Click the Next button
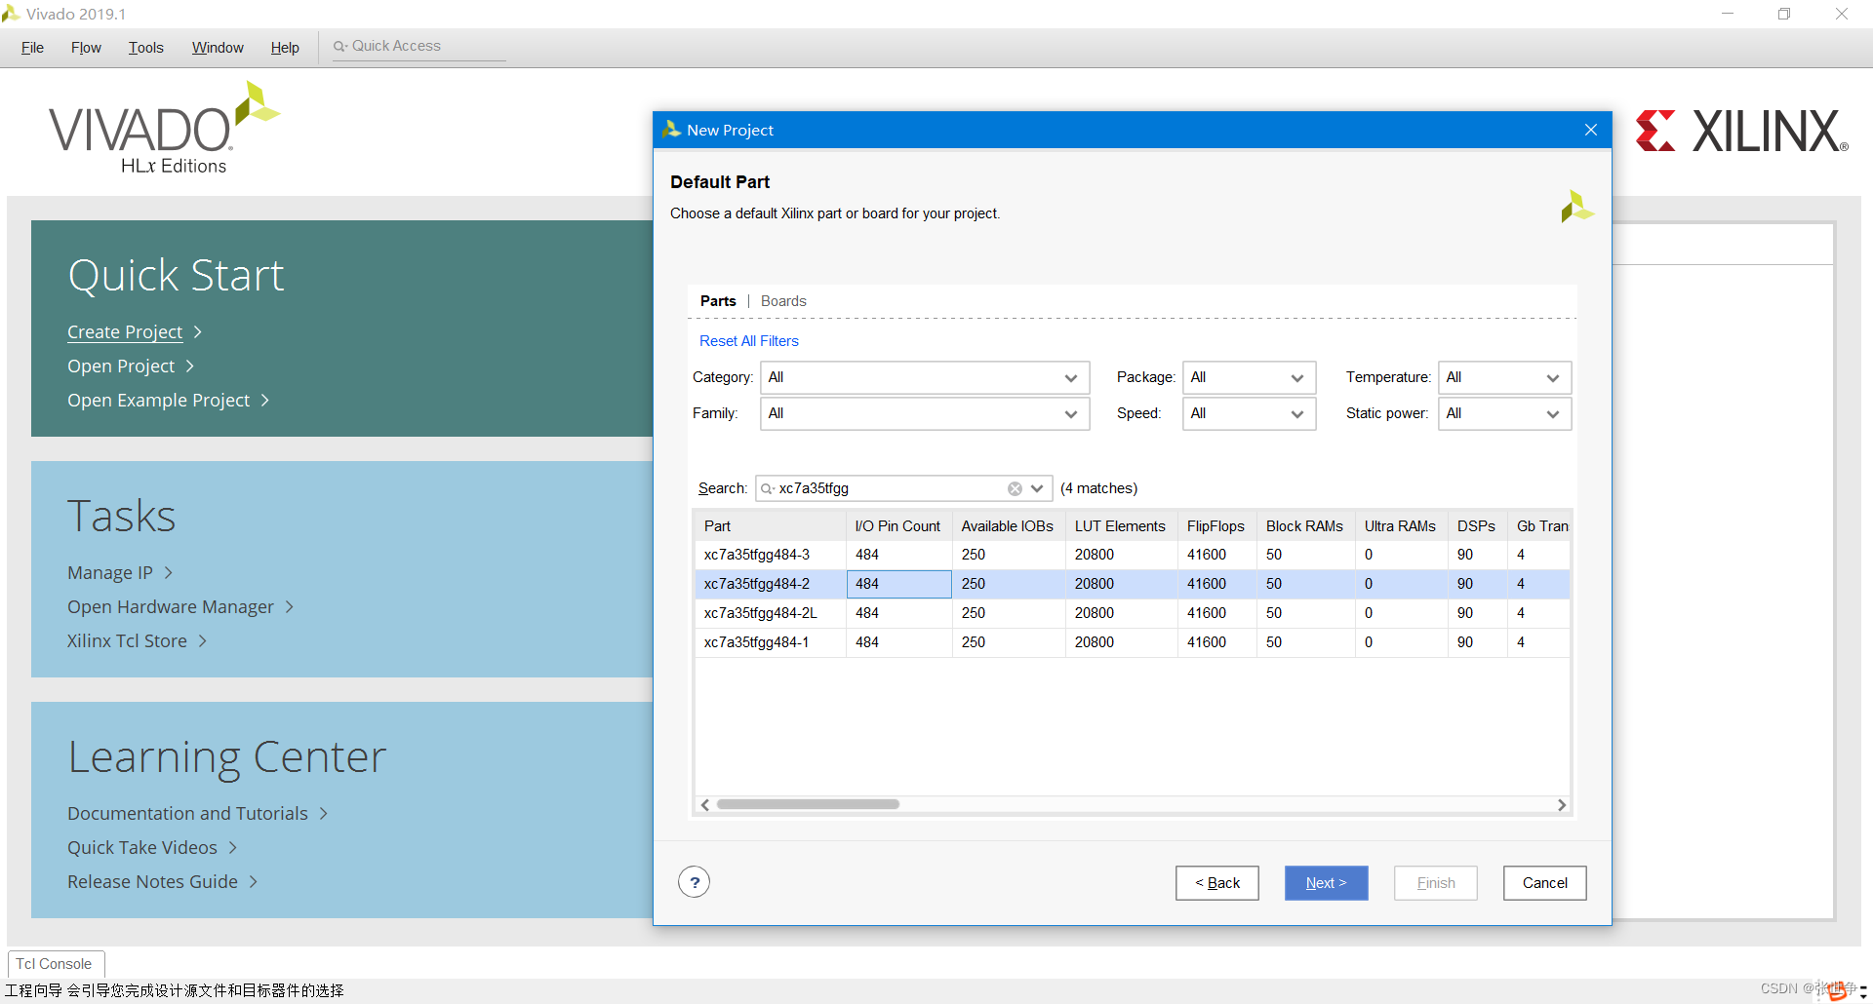Image resolution: width=1873 pixels, height=1004 pixels. pyautogui.click(x=1326, y=883)
